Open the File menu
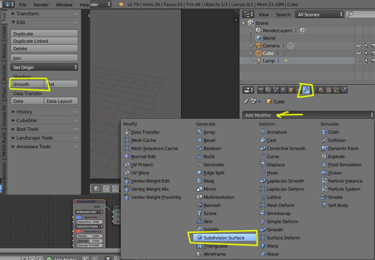 click(x=23, y=5)
